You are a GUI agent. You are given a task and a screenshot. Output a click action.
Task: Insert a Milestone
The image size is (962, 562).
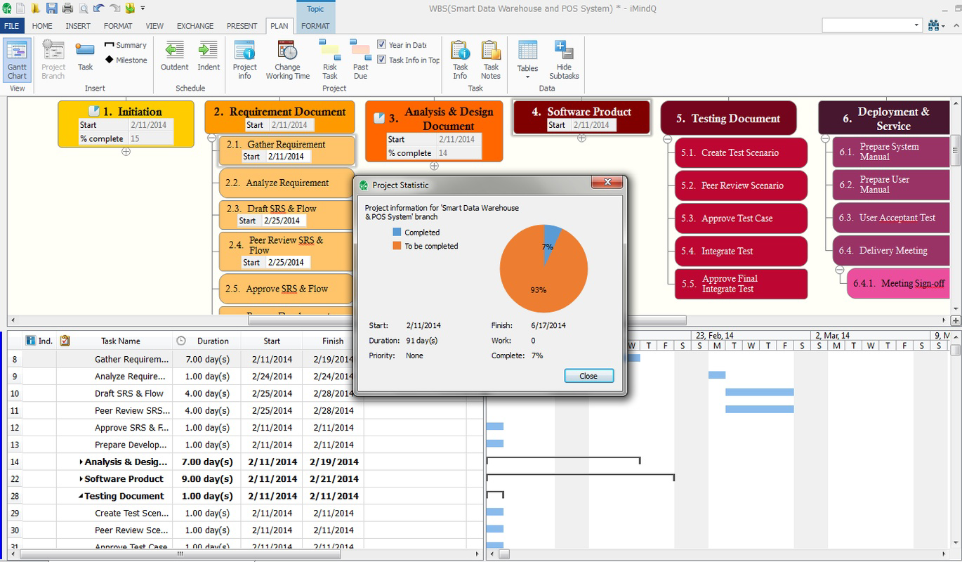126,60
